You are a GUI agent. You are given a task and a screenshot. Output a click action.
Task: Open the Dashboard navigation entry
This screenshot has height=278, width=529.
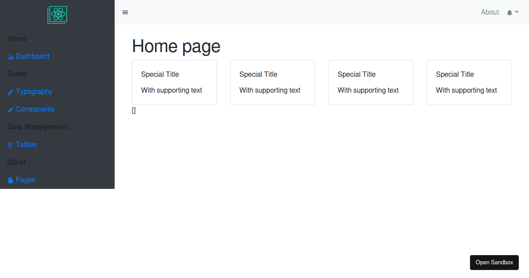33,56
